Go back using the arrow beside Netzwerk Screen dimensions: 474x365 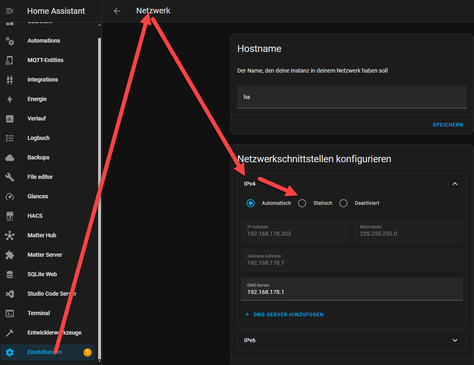pyautogui.click(x=117, y=11)
